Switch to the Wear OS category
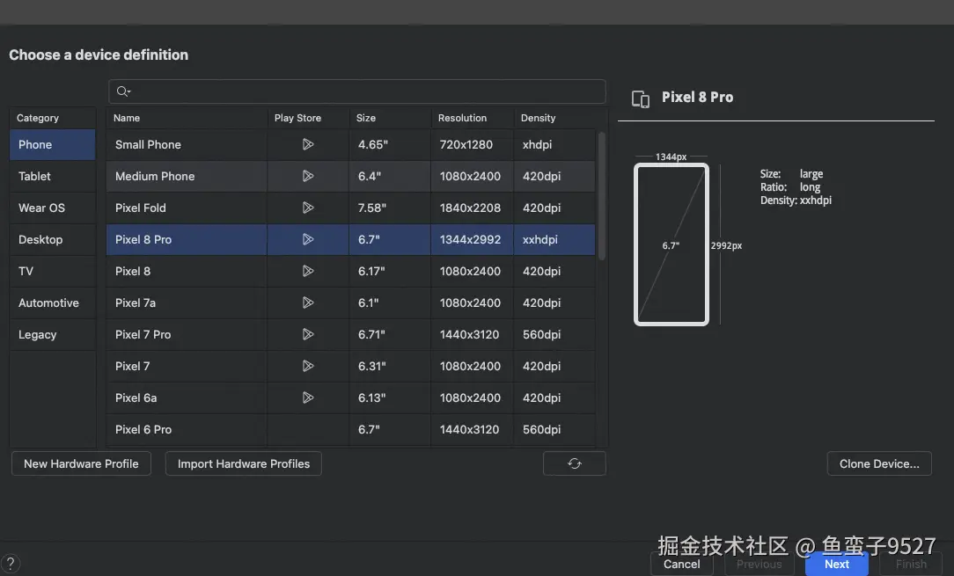The height and width of the screenshot is (576, 954). click(x=52, y=208)
